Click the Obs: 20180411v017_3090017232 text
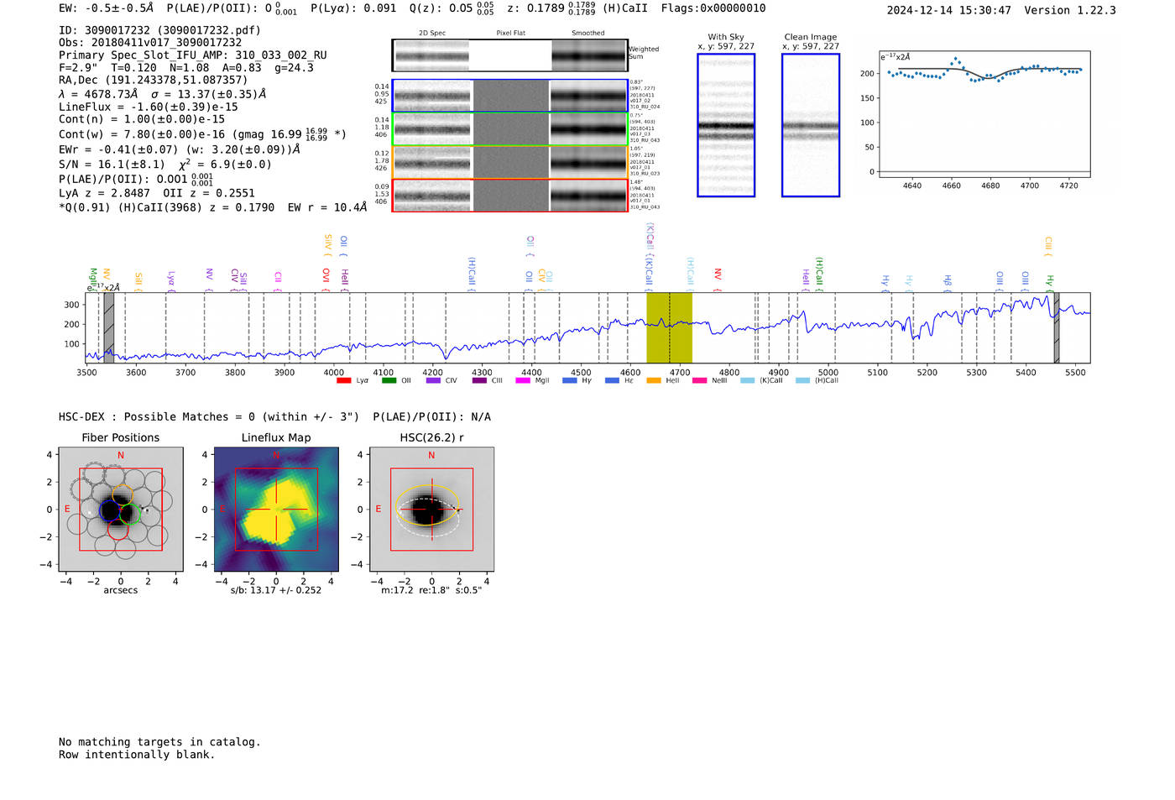1175x800 pixels. pyautogui.click(x=150, y=43)
